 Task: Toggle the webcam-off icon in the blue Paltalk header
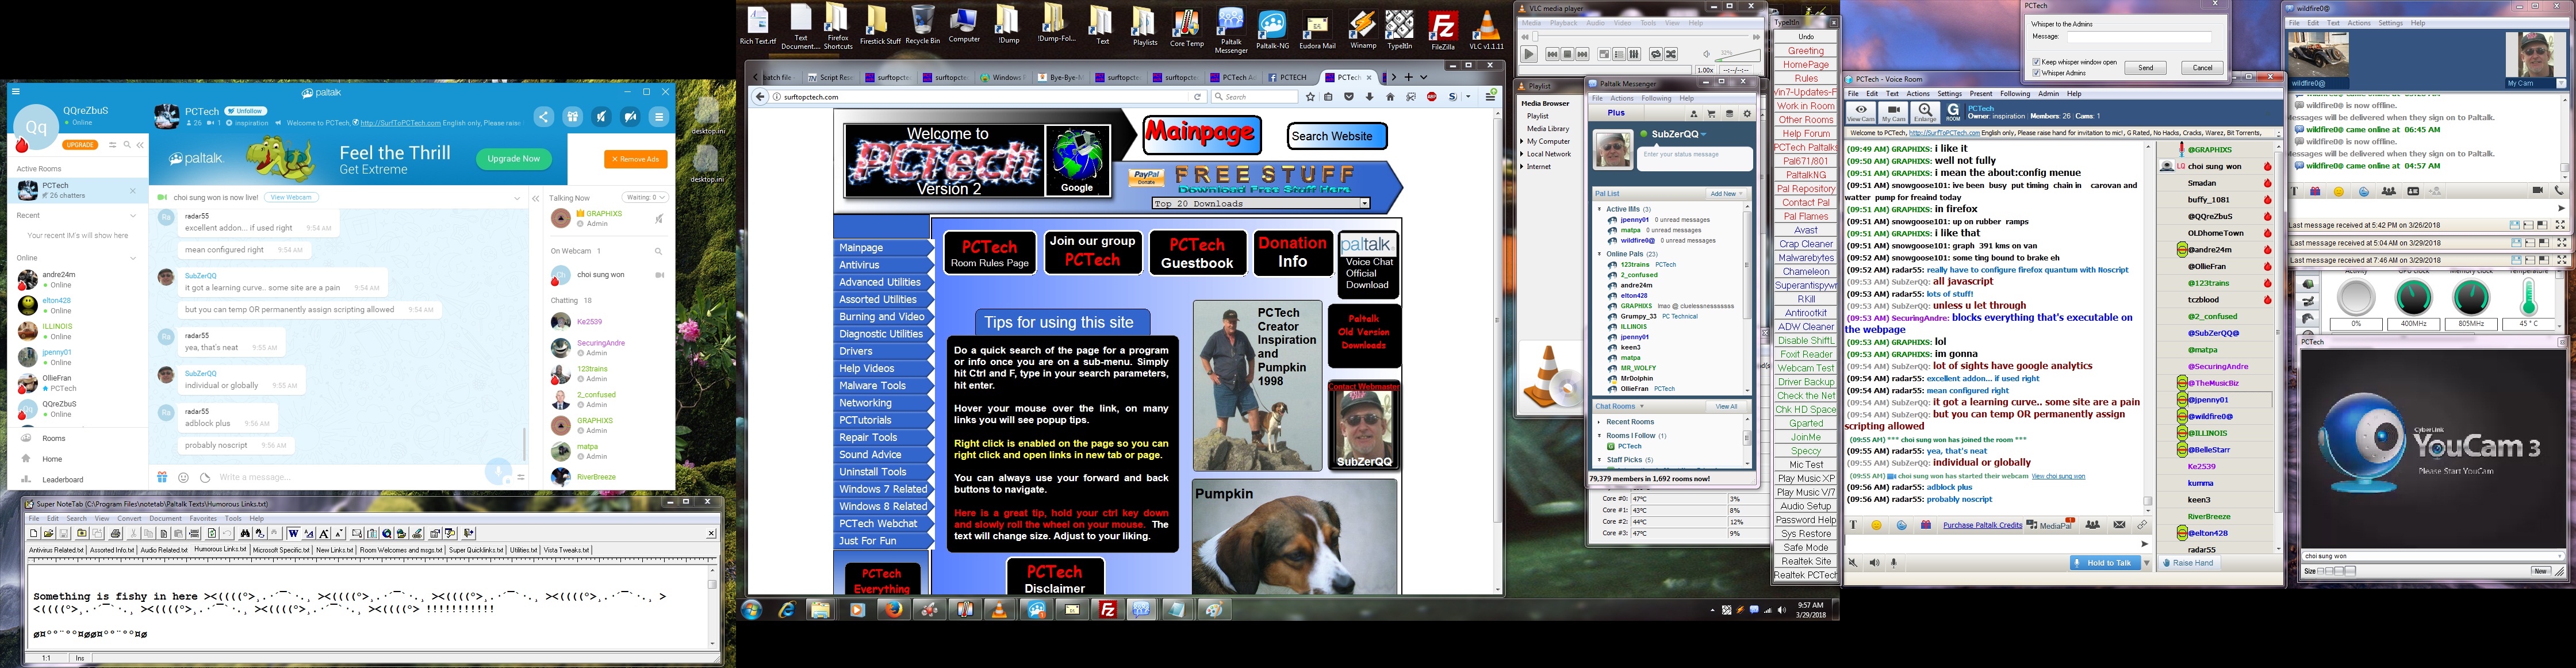tap(630, 117)
